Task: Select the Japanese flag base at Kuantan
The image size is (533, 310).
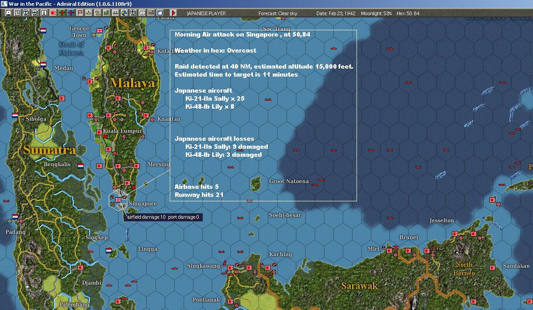Action: point(146,115)
